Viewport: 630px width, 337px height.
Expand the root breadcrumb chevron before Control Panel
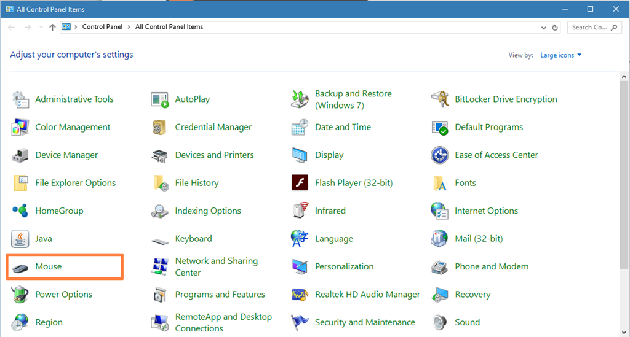tap(76, 27)
